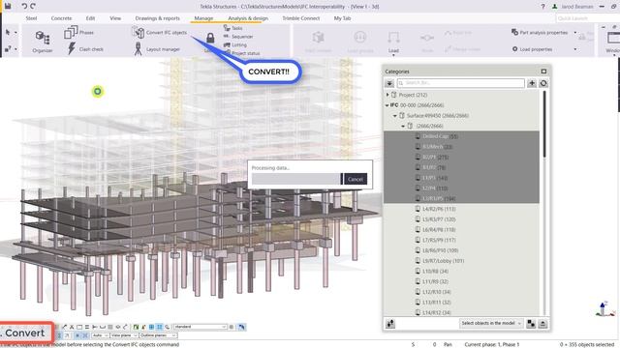
Task: Open Sequencer tool
Action: click(x=238, y=37)
